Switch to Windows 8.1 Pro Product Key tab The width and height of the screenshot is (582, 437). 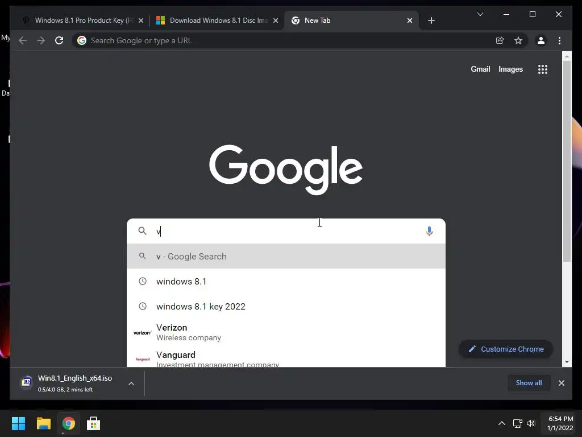point(82,20)
